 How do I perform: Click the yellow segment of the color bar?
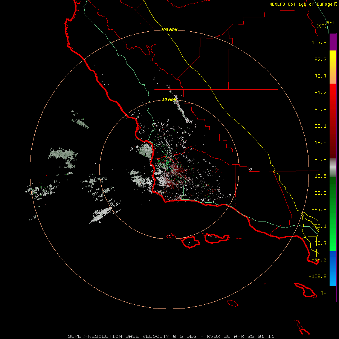tap(333, 67)
